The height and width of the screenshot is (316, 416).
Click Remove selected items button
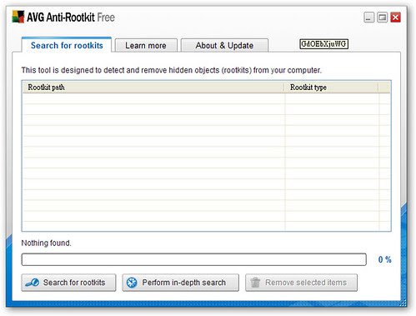pos(301,283)
